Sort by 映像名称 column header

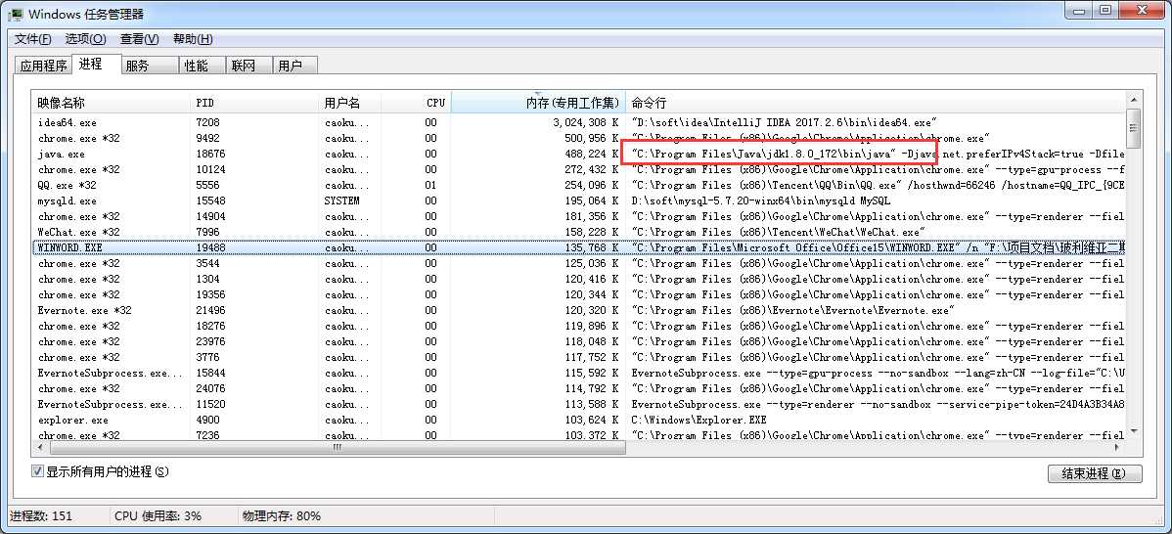pyautogui.click(x=111, y=103)
